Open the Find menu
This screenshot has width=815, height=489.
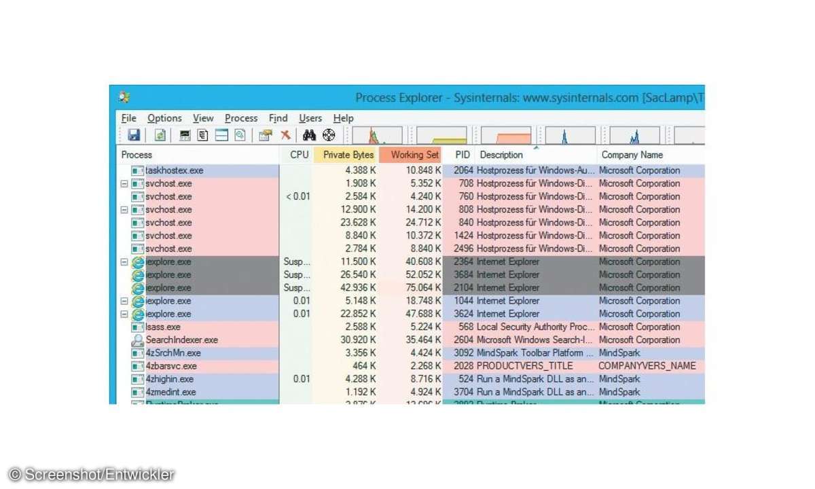click(x=278, y=118)
